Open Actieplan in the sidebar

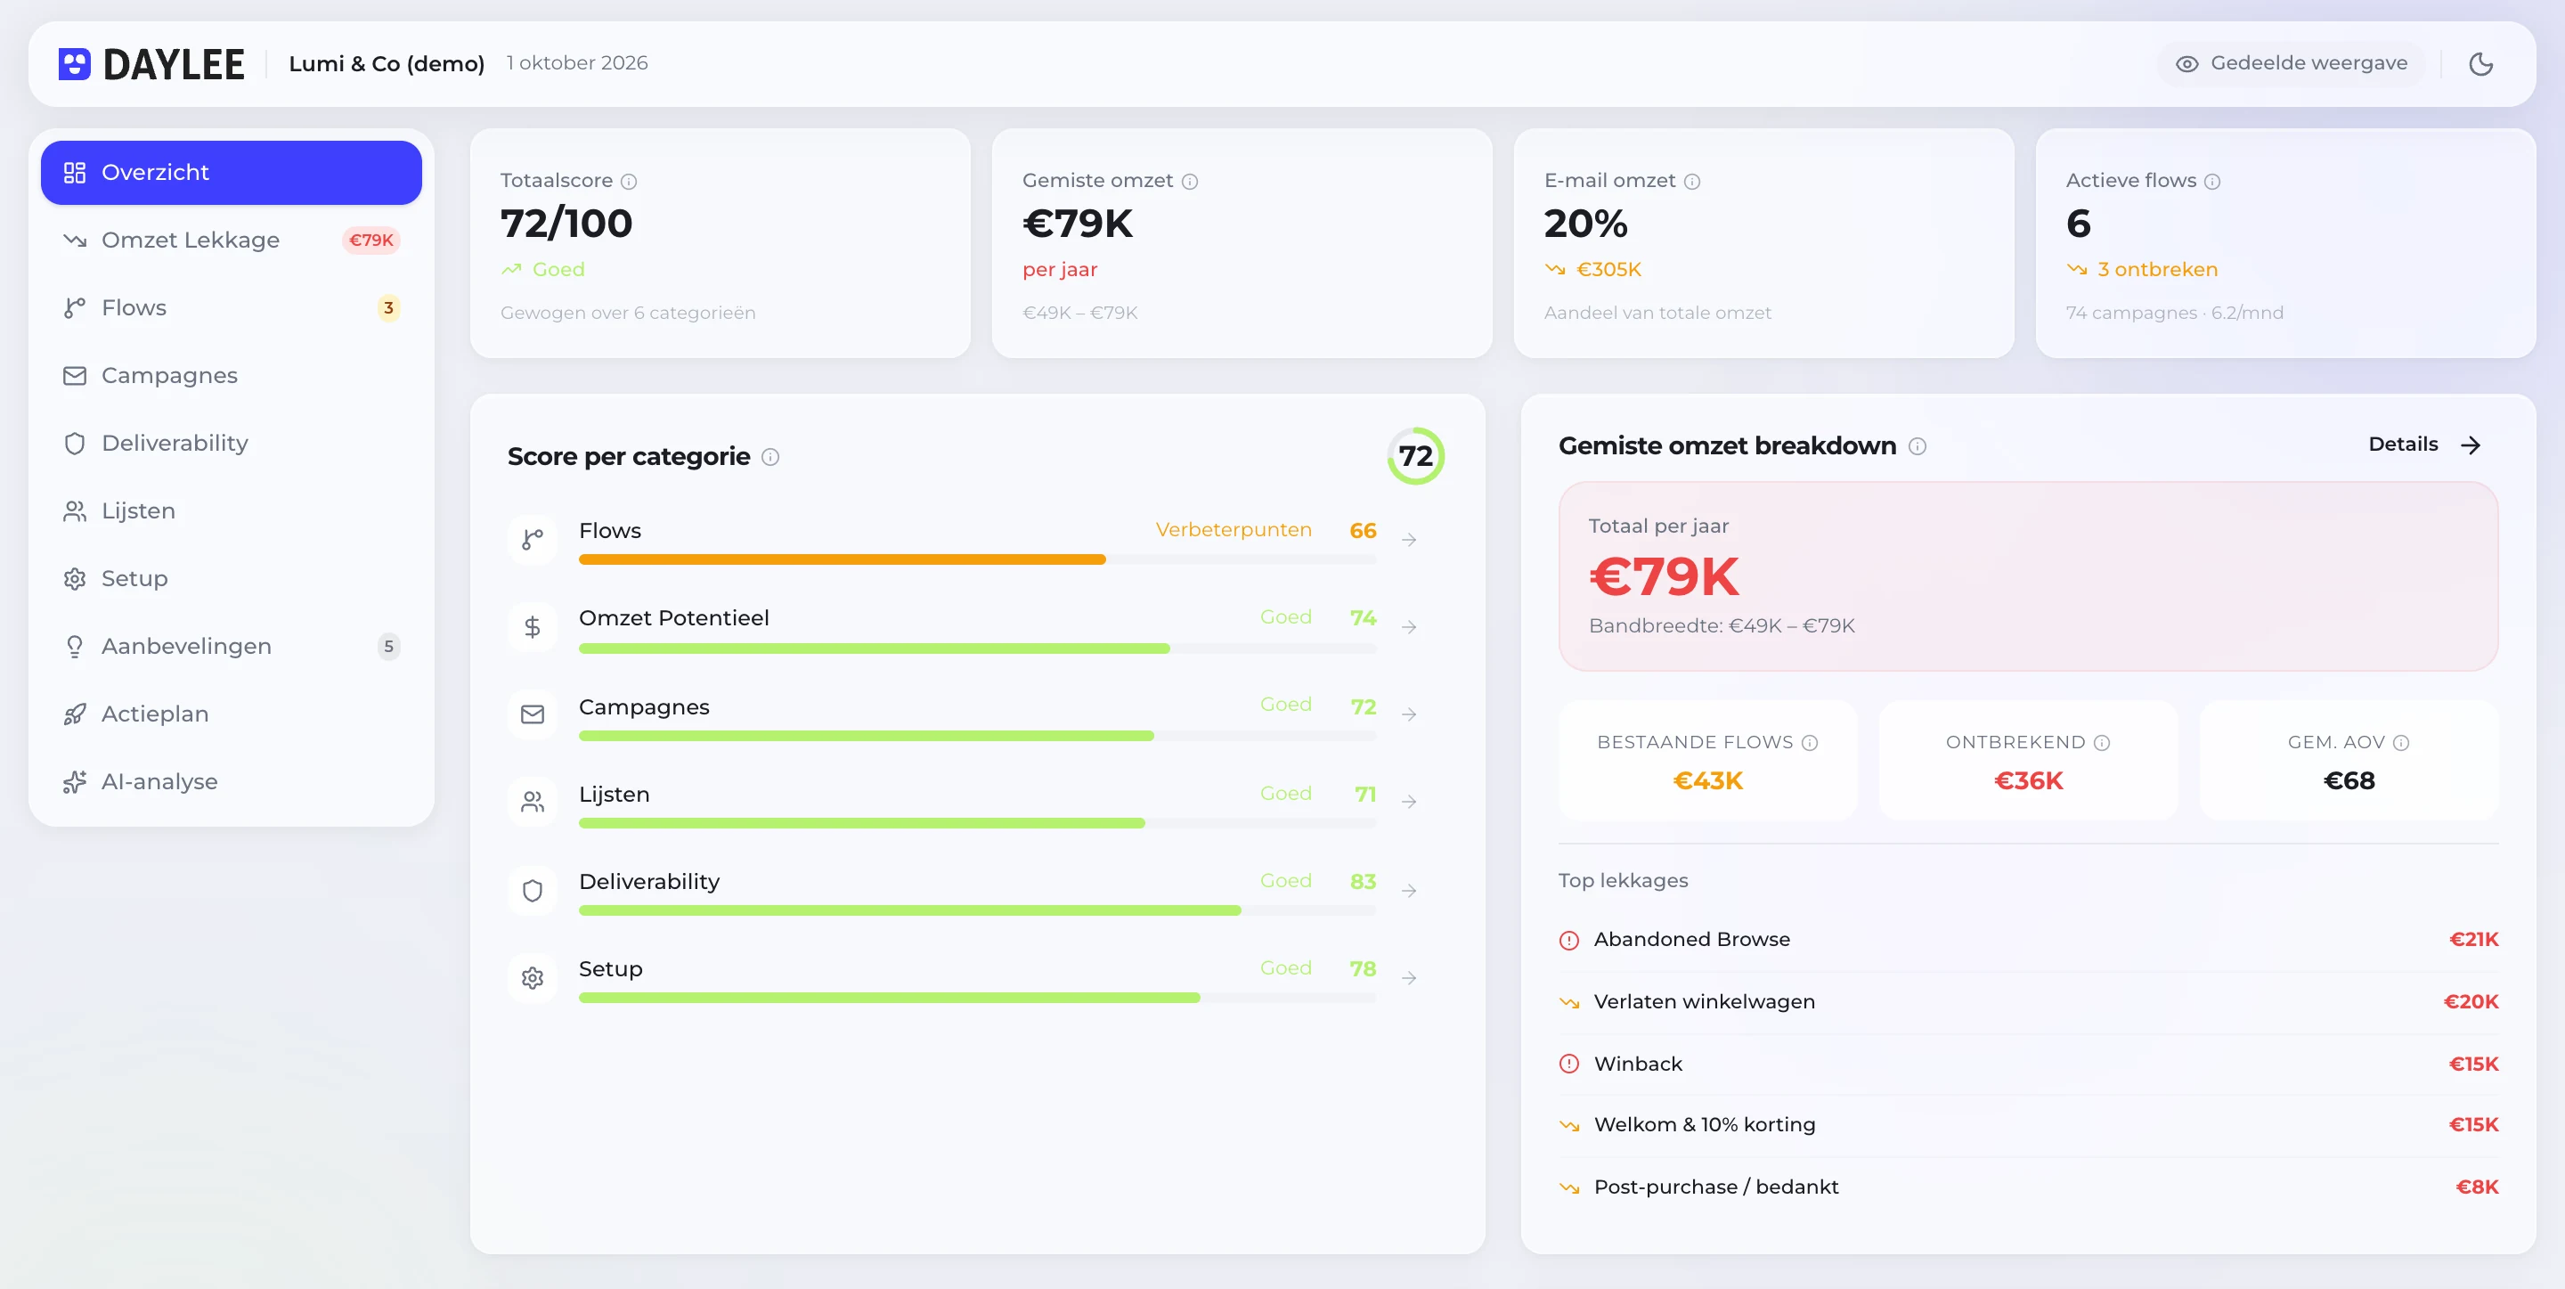(x=231, y=714)
